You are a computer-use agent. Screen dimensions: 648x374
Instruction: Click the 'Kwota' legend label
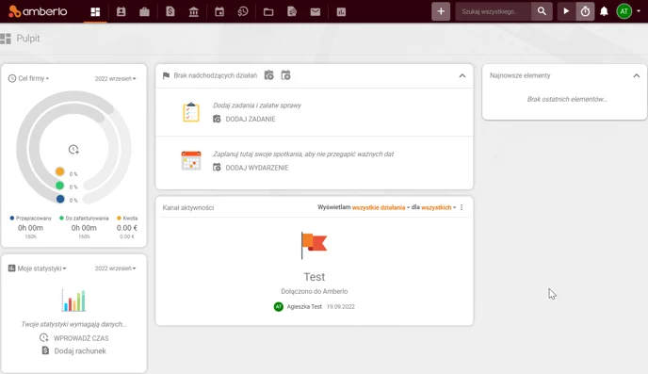pyautogui.click(x=130, y=219)
